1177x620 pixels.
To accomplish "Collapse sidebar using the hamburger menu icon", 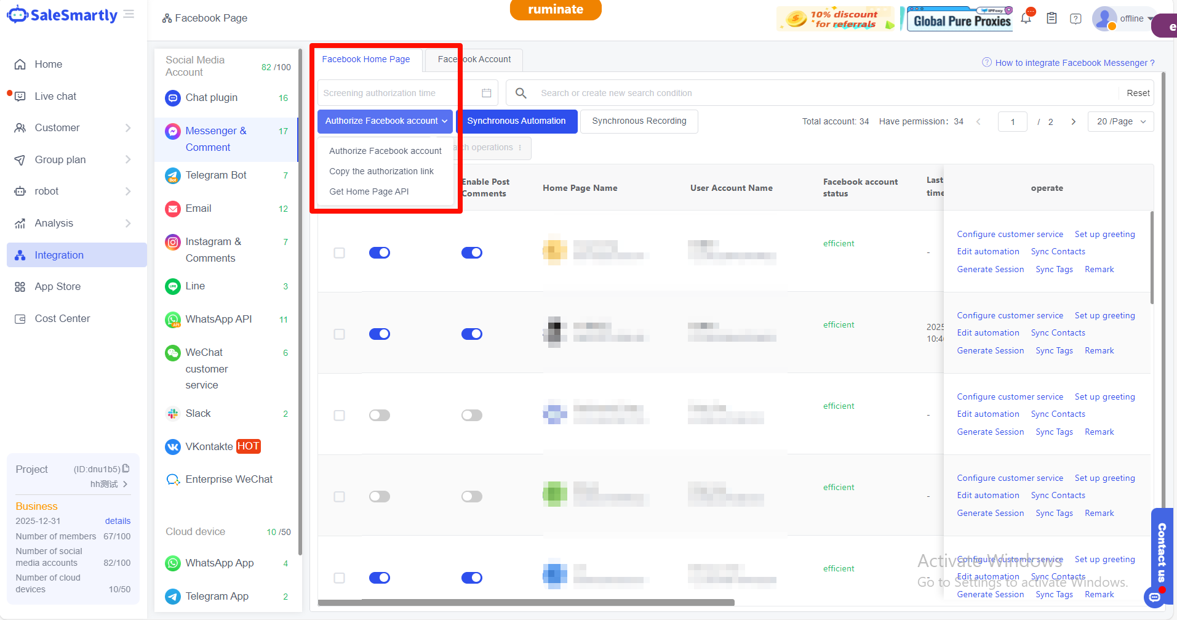I will 129,14.
